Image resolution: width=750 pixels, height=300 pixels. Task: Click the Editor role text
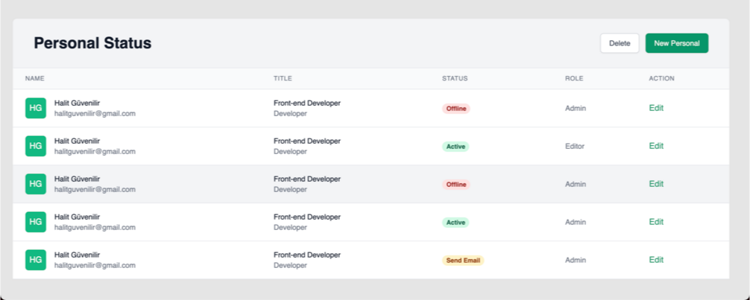[x=575, y=146]
